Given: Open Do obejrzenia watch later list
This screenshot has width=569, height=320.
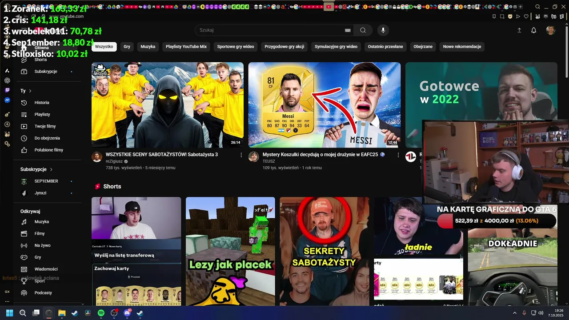Looking at the screenshot, I should (x=46, y=138).
